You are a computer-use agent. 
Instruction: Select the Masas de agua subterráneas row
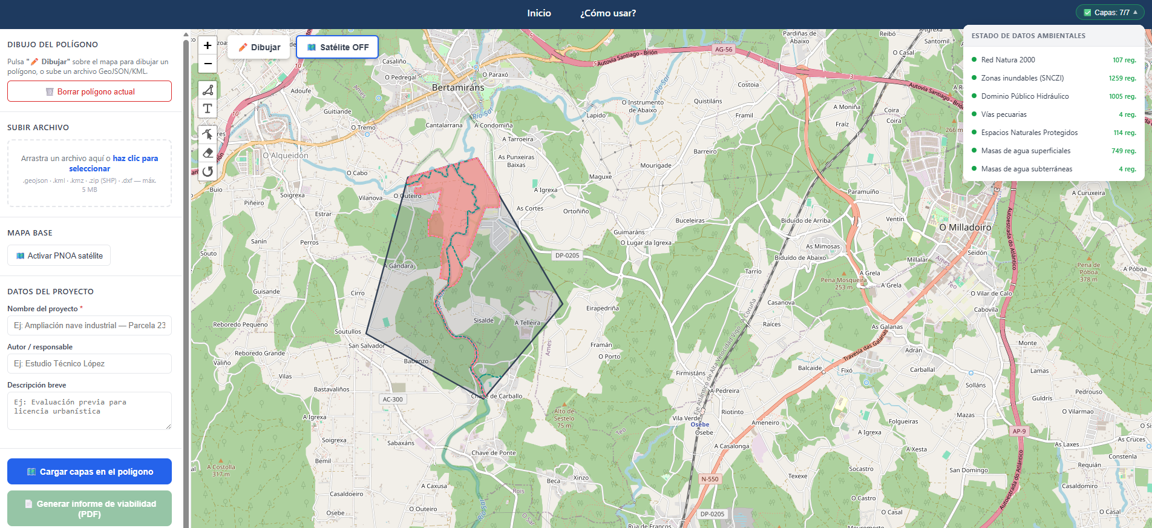[x=1053, y=169]
